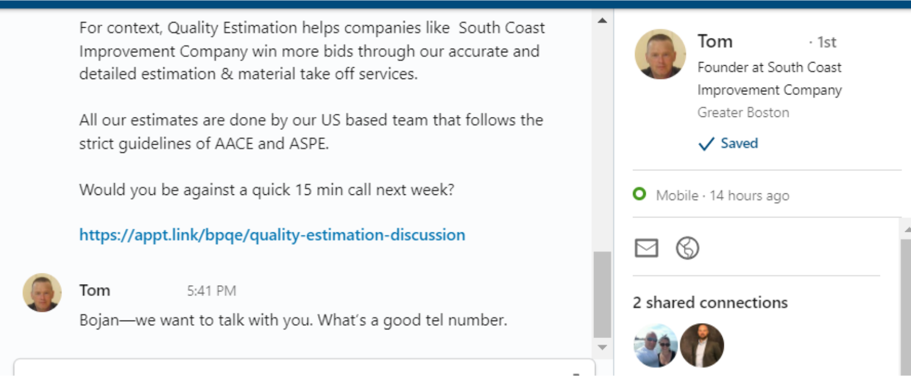The width and height of the screenshot is (911, 376).
Task: Click the conversation scrollbar up arrow
Action: click(x=603, y=21)
